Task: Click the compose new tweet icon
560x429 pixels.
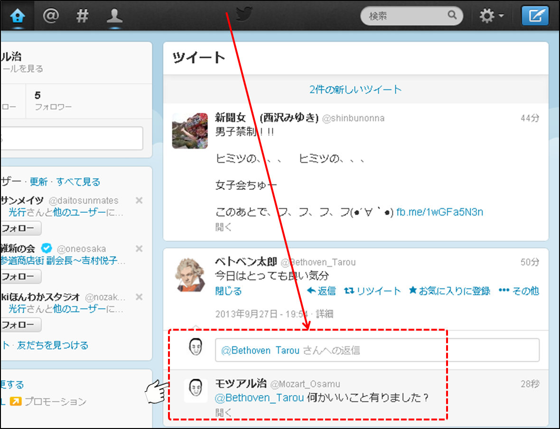Action: (x=535, y=16)
